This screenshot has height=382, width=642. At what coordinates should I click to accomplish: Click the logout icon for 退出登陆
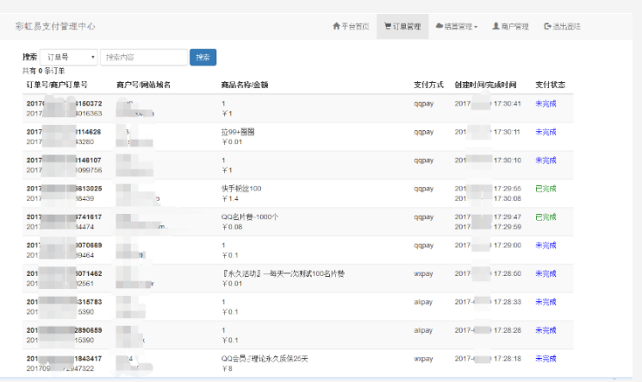(547, 26)
